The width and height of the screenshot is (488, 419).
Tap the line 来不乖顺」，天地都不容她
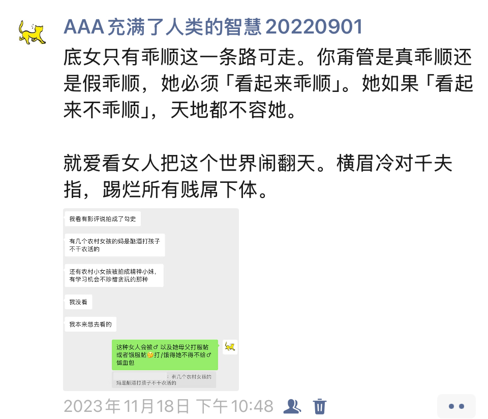tap(180, 110)
